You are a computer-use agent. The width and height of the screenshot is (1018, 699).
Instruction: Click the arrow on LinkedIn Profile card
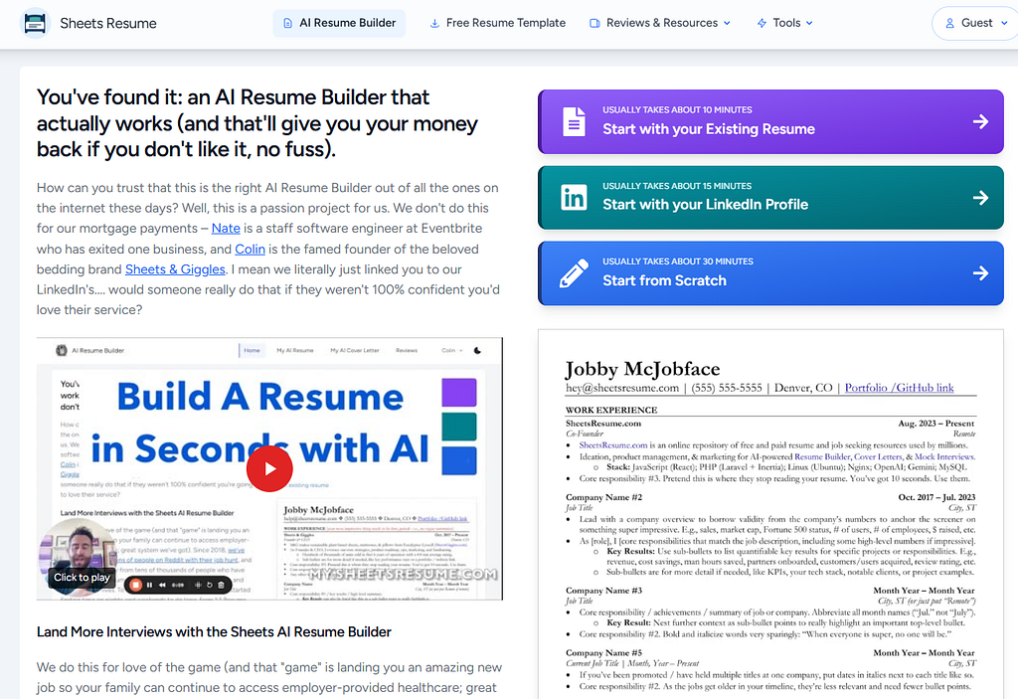point(980,198)
